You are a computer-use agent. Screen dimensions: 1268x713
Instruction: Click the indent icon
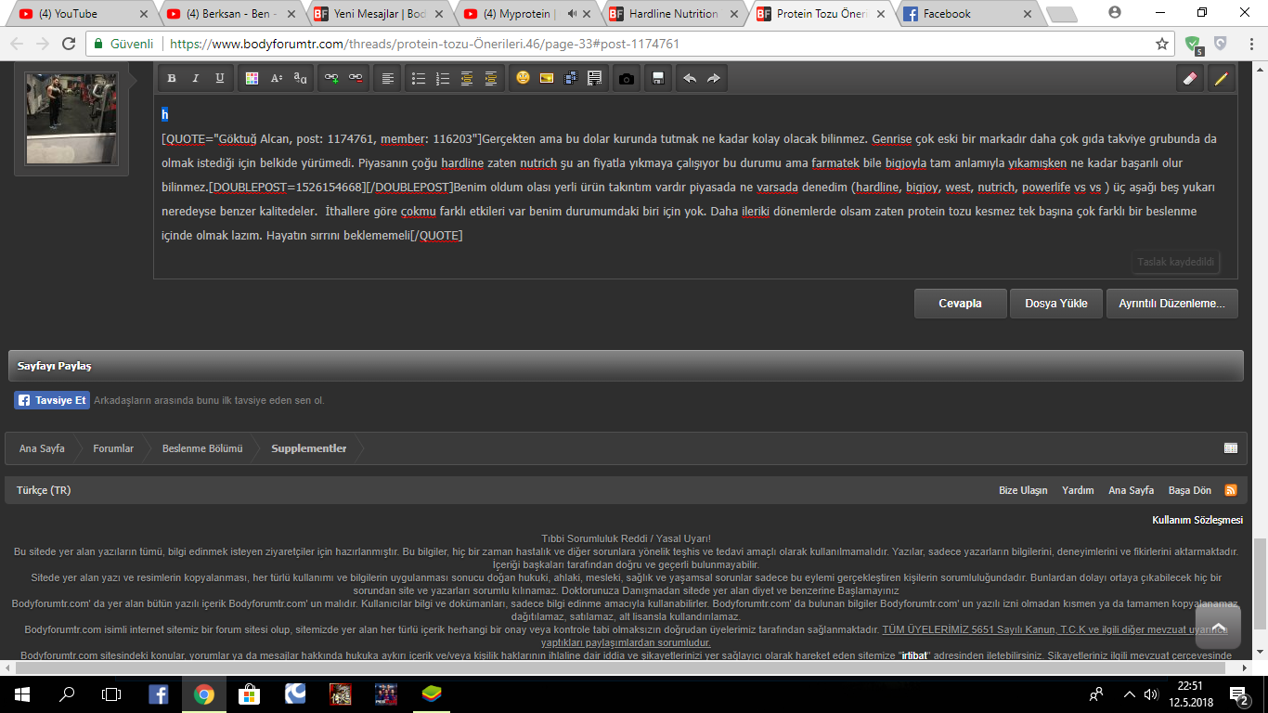tap(491, 79)
